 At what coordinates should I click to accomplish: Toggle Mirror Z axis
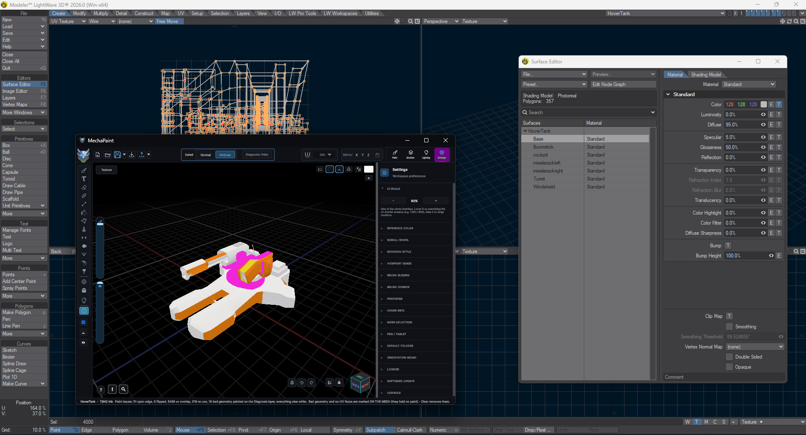pyautogui.click(x=368, y=155)
